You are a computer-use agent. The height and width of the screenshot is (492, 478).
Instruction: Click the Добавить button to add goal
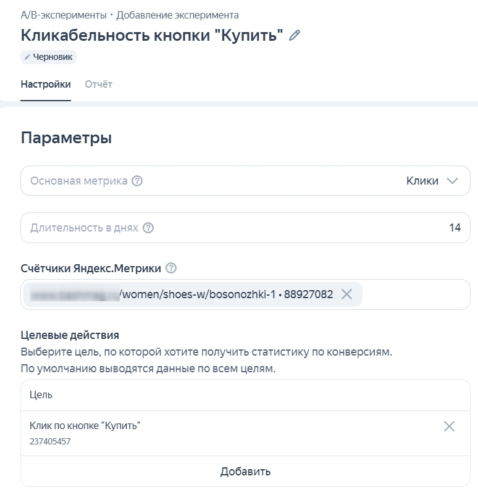pos(245,472)
